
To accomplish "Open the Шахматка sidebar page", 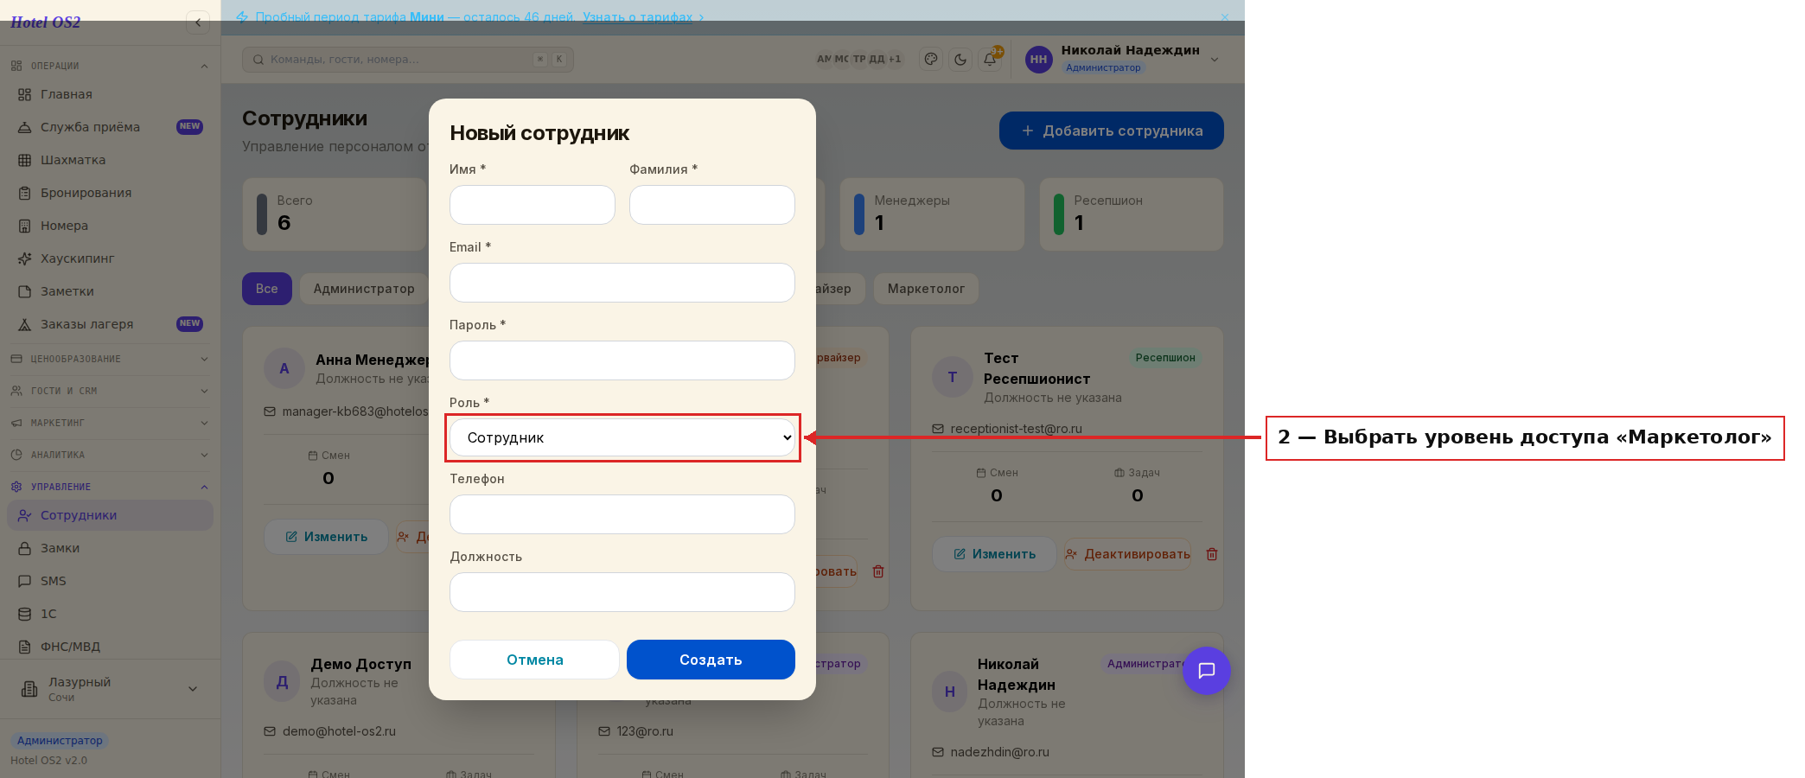I will pyautogui.click(x=110, y=160).
